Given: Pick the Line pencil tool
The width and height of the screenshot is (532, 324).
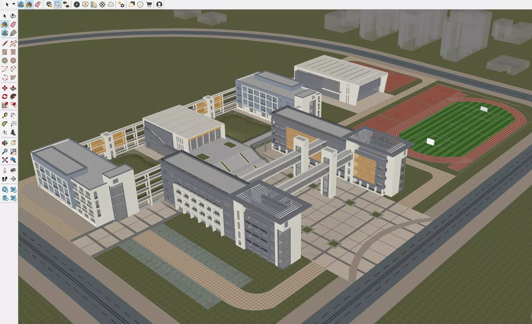Looking at the screenshot, I should [x=5, y=44].
